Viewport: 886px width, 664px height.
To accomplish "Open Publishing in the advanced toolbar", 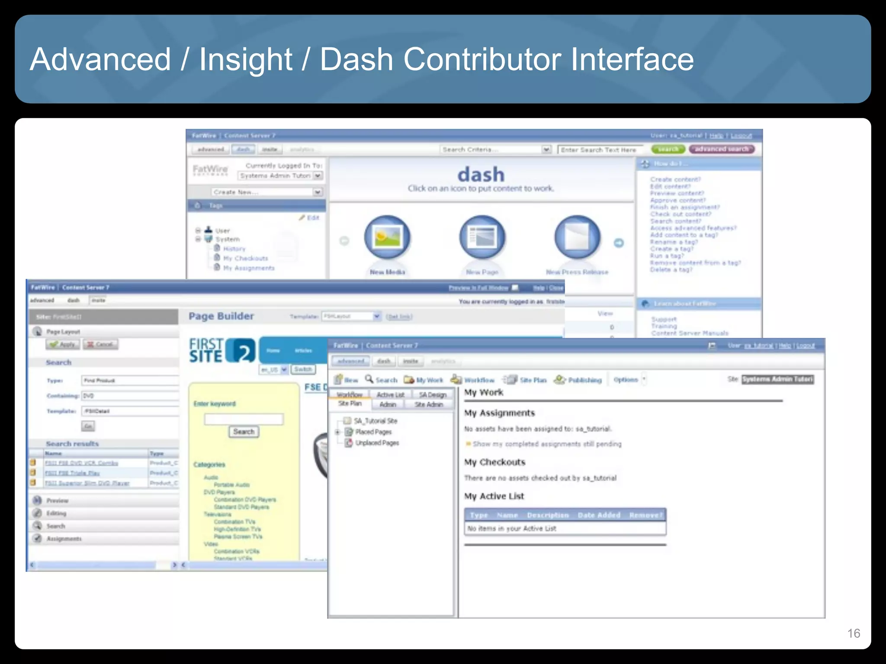I will [x=578, y=380].
